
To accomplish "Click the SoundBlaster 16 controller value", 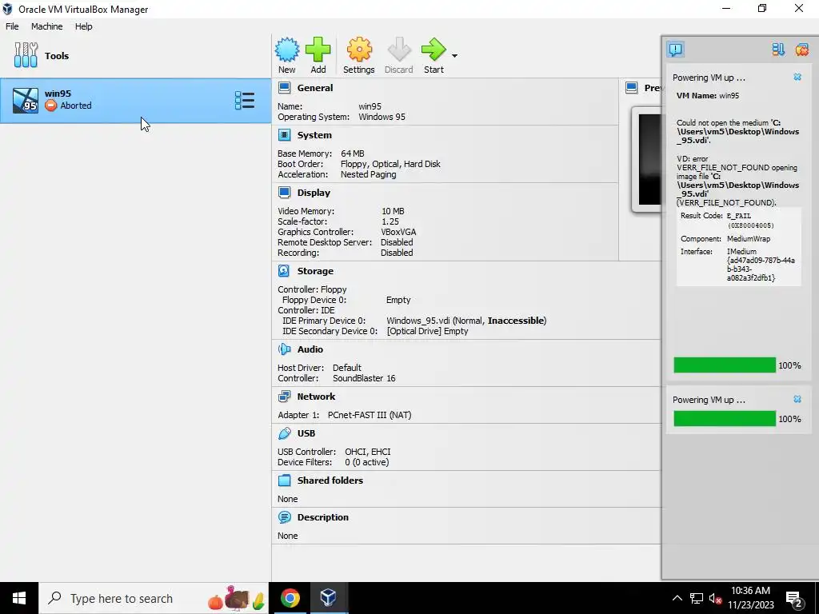I will pos(364,378).
